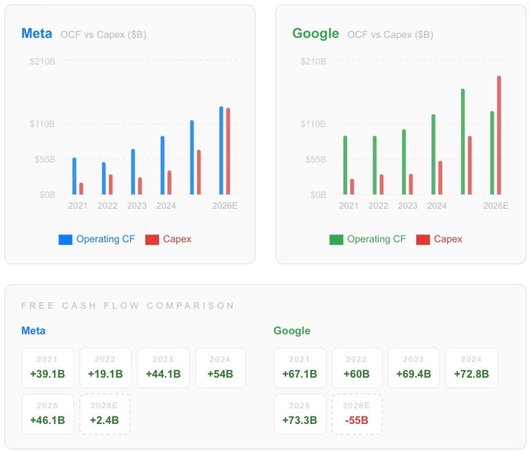Viewport: 530px width, 453px height.
Task: Select the Google 2022 +60B free cash flow card
Action: (x=357, y=368)
